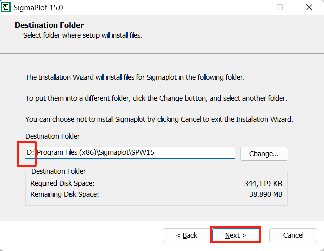Click the bold Destination Folder heading
The height and width of the screenshot is (251, 324).
click(x=49, y=25)
